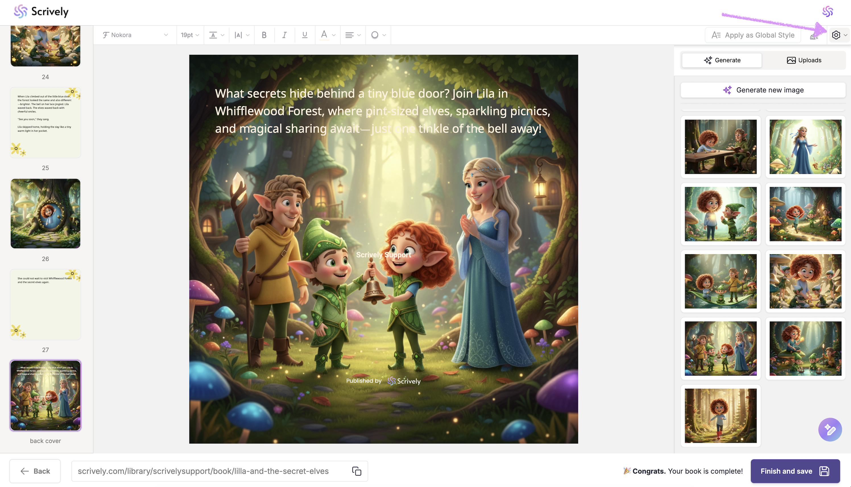Click the Scrively profile icon top right

click(828, 11)
